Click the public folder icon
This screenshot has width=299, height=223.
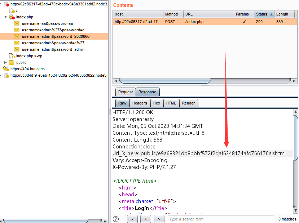click(x=11, y=62)
